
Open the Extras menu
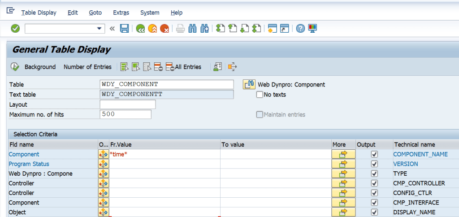[x=121, y=13]
